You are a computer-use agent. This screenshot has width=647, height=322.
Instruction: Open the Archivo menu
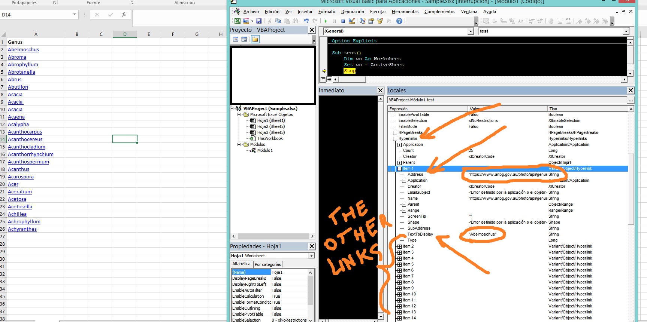pos(251,12)
